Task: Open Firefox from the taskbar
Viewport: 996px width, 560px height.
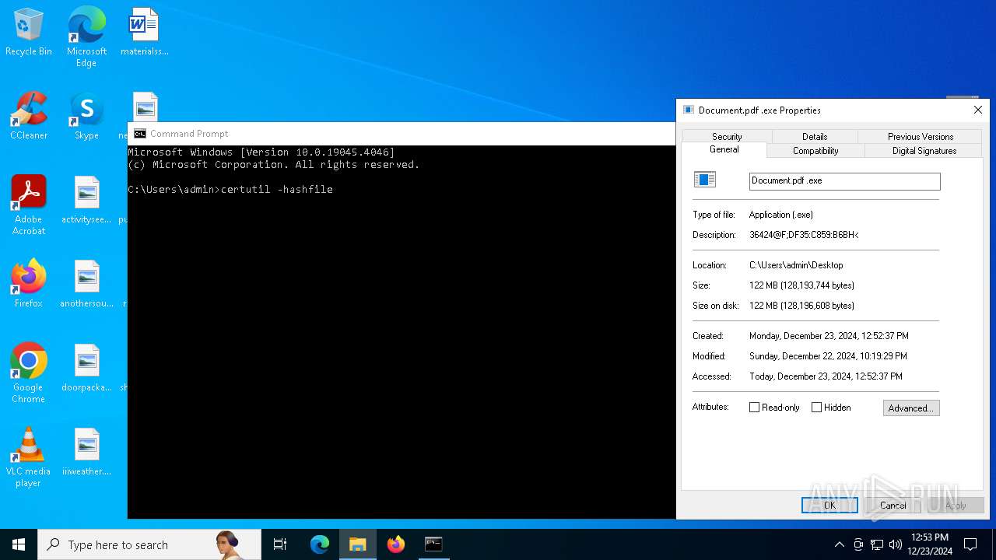Action: point(396,544)
